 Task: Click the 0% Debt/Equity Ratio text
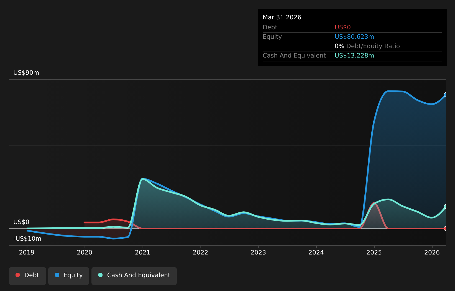click(367, 46)
